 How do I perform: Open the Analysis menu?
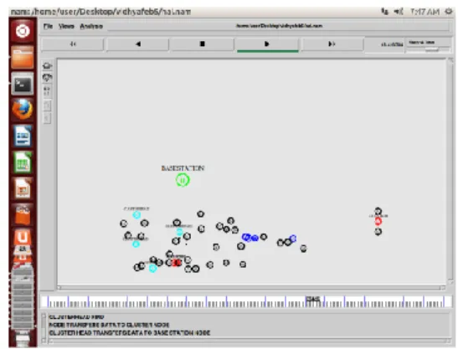tap(91, 26)
